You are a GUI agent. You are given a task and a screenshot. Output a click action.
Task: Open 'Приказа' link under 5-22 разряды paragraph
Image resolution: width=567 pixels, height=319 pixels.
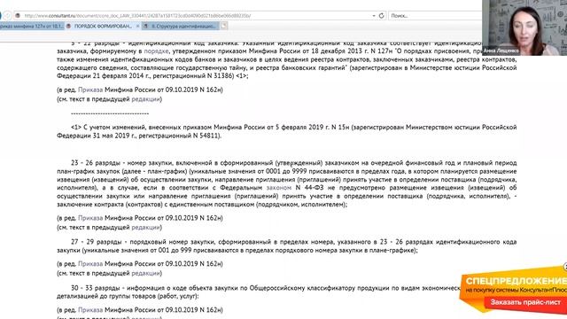[x=90, y=89]
